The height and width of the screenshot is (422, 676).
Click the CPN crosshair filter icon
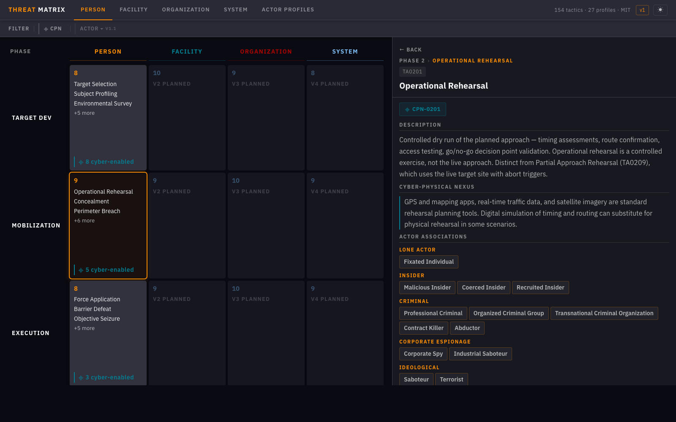coord(46,29)
